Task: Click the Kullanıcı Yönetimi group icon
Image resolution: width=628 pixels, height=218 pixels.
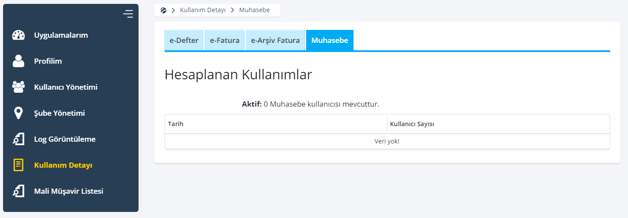Action: pyautogui.click(x=18, y=87)
